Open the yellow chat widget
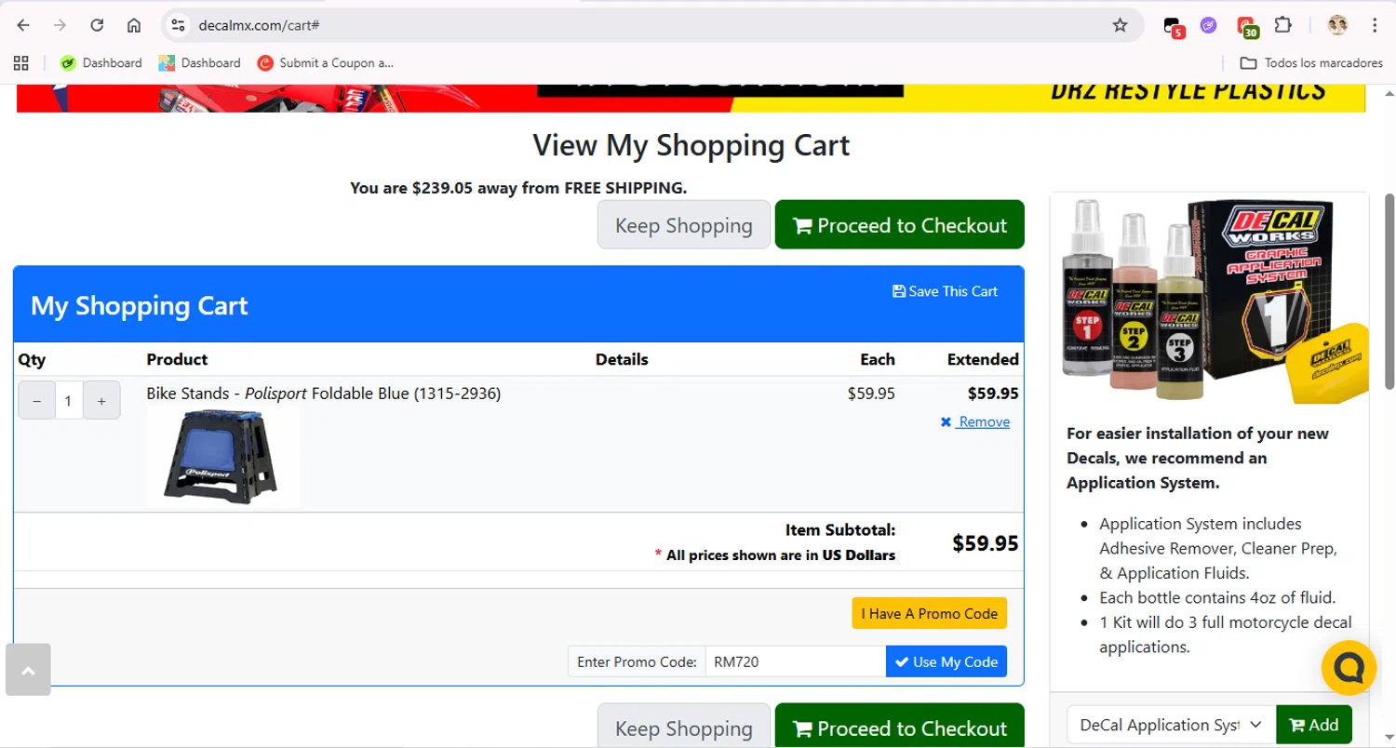 (1349, 667)
